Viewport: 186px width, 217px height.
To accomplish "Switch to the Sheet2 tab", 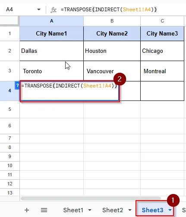I will pos(113,210).
